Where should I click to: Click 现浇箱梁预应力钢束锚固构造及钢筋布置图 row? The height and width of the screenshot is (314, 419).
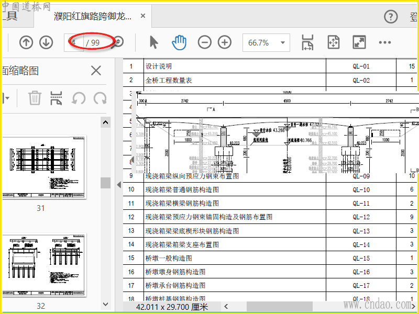click(270, 217)
